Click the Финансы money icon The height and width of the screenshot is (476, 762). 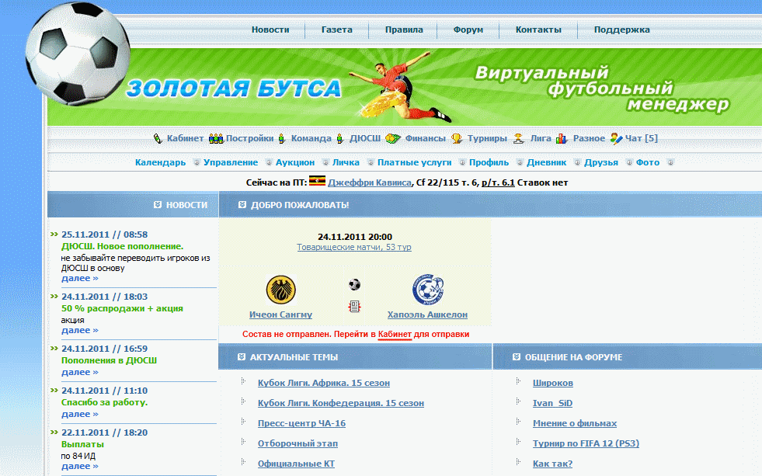pyautogui.click(x=392, y=138)
